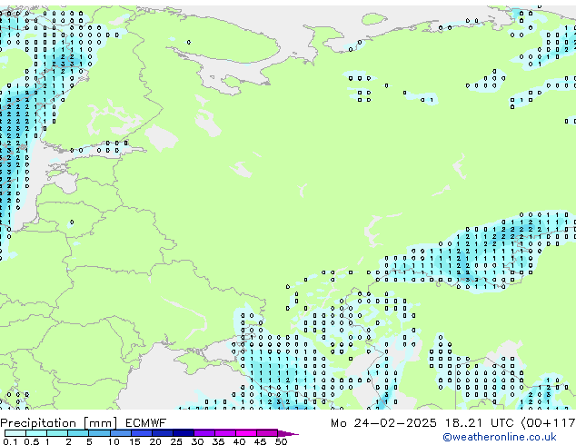Click legend swatch between 40 and 45 mm
This screenshot has height=445, width=576.
tap(246, 433)
